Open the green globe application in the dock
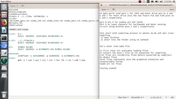Viewport: 176px width, 99px height. (4, 61)
